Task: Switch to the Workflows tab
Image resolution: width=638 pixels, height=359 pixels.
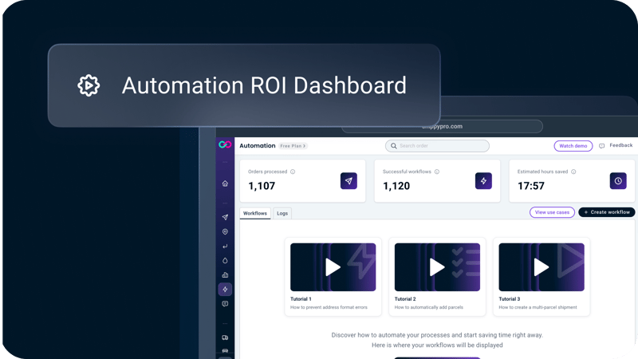Action: tap(255, 213)
